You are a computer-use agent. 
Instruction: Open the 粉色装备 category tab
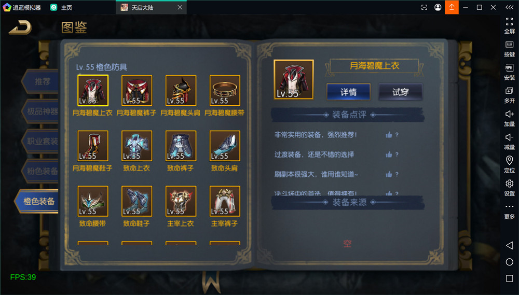42,171
